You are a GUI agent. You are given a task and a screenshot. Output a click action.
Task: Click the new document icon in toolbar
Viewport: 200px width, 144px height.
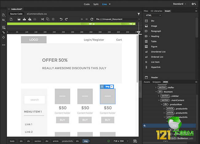point(11,19)
